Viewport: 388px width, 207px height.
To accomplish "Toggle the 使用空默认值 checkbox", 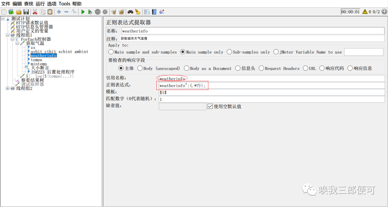I will [x=210, y=106].
